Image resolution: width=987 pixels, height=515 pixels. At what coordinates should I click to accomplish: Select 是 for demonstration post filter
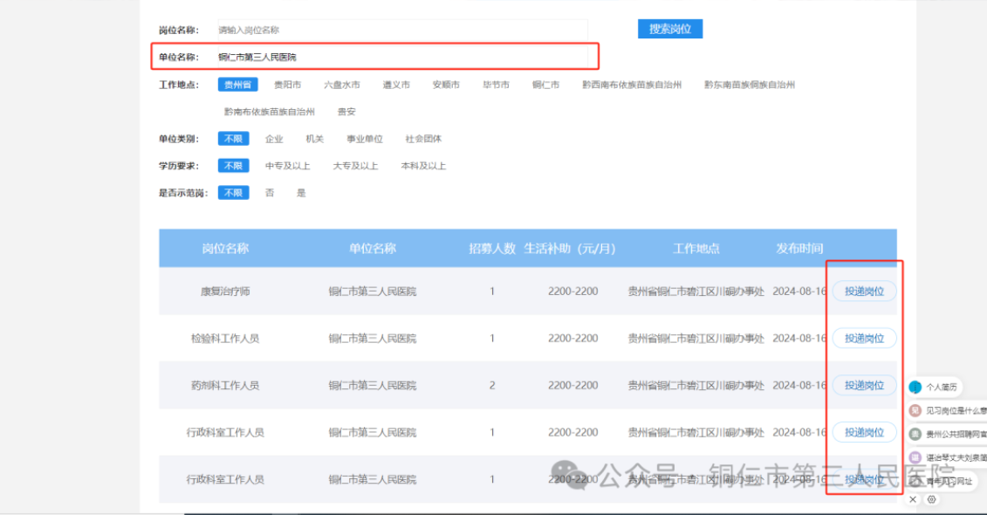pyautogui.click(x=301, y=193)
